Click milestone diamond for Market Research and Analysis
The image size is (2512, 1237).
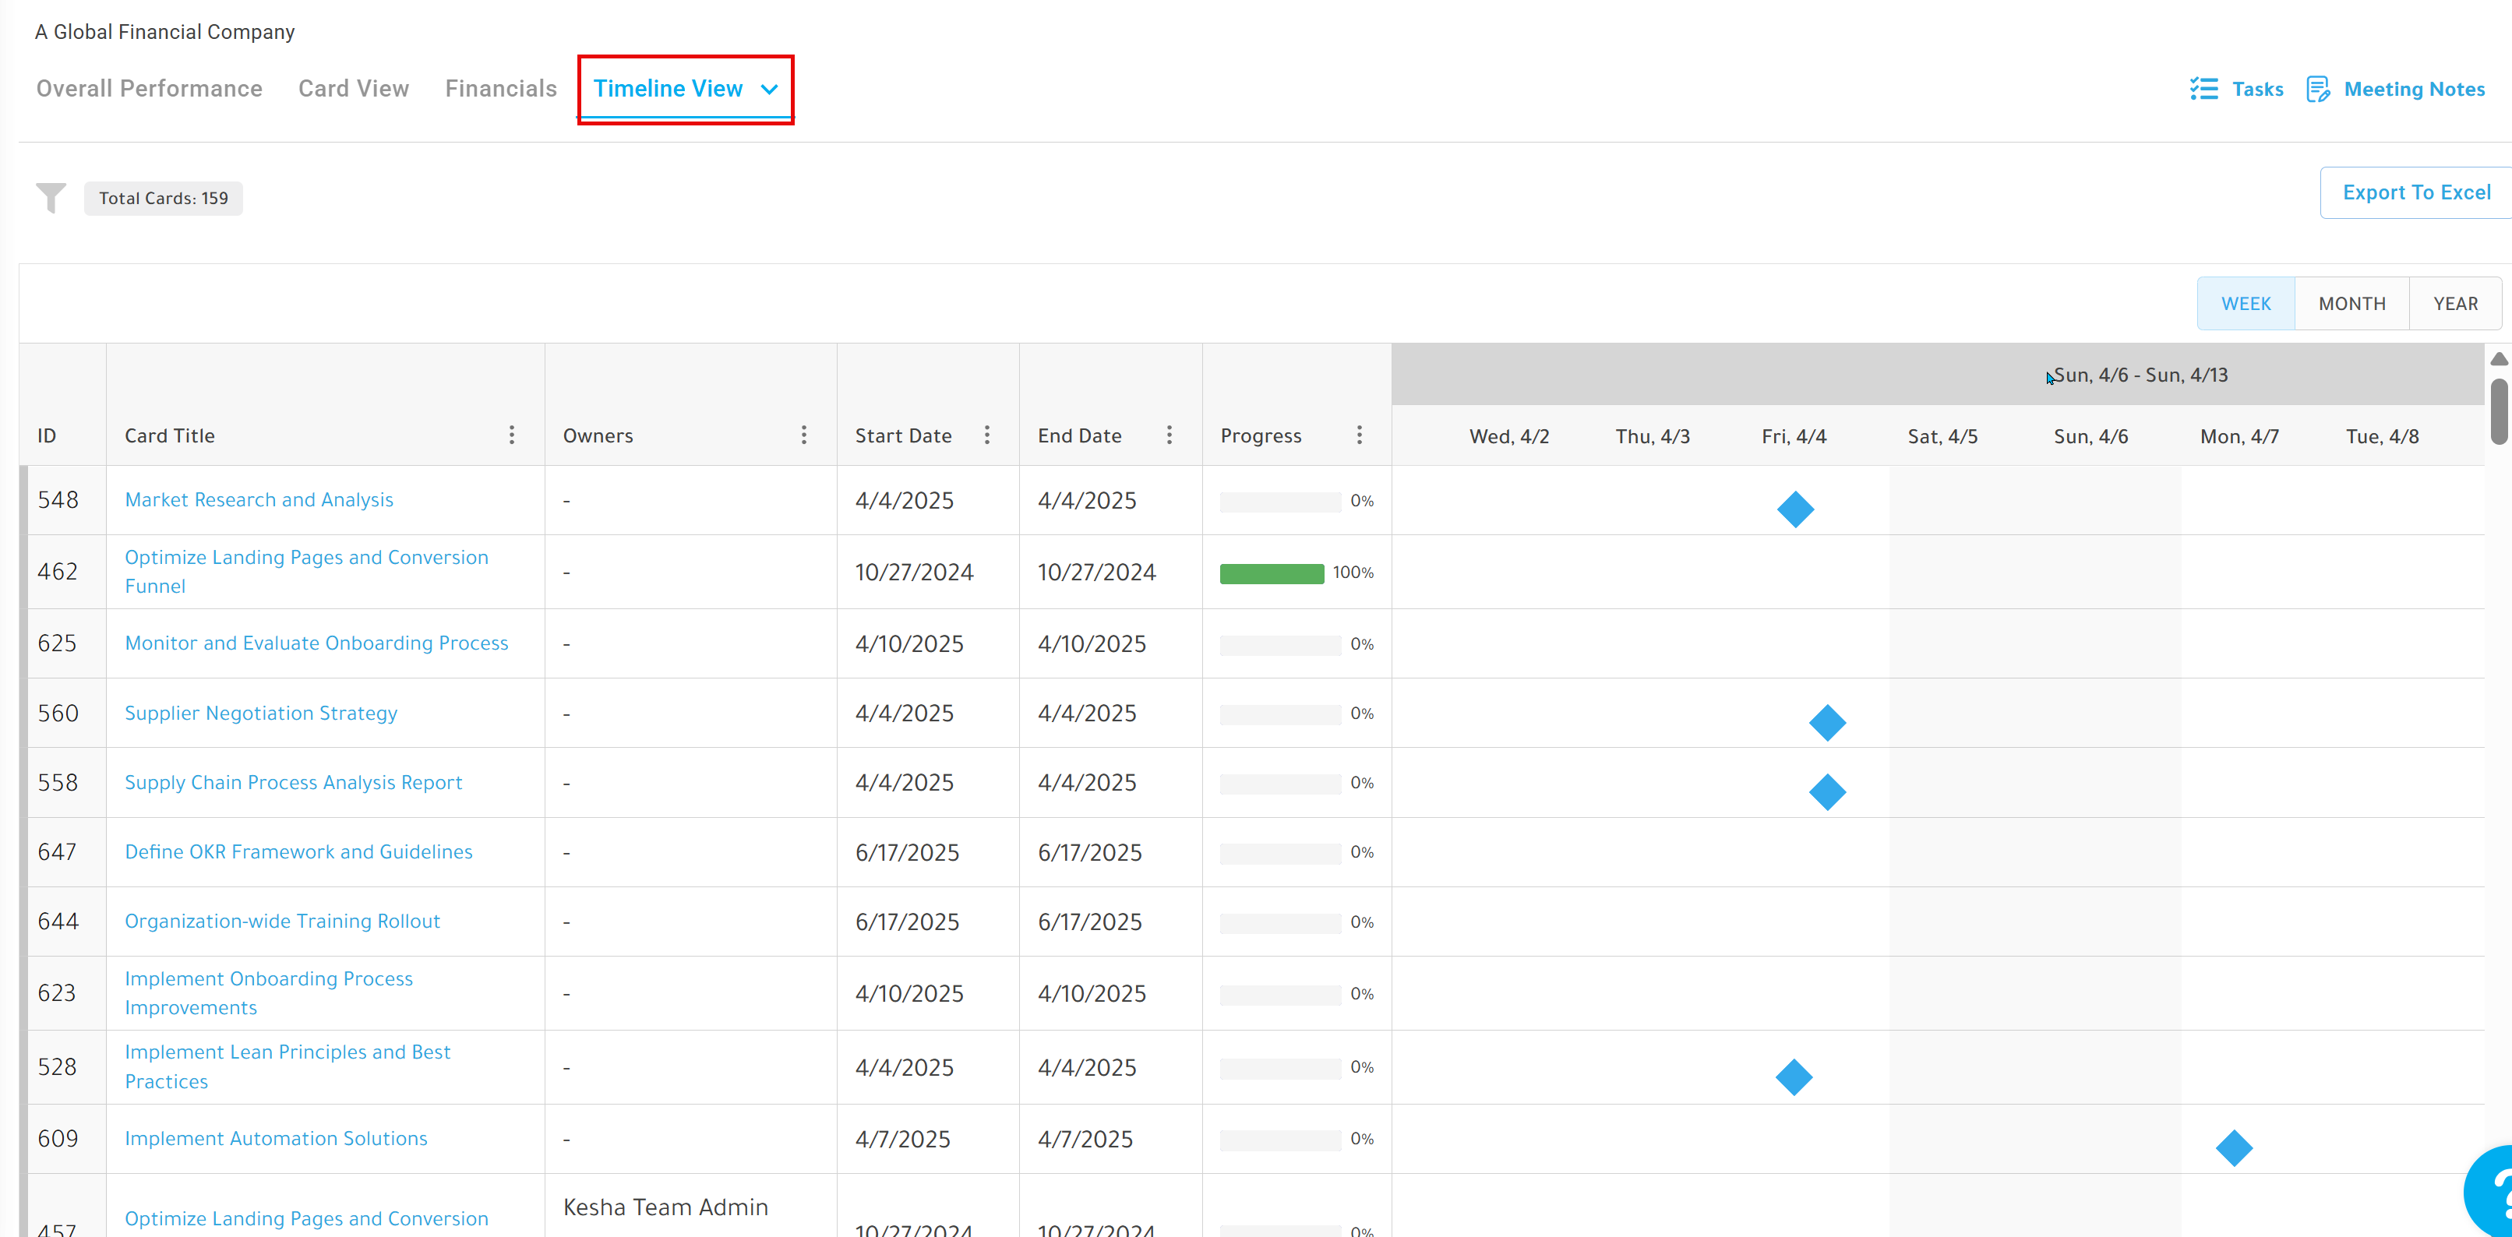click(1795, 509)
